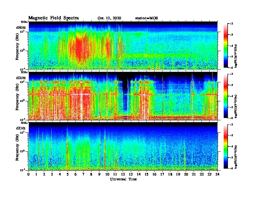Click the 'Magnetic Field Spectra' title
Screen dimensions: 259x200
click(x=54, y=18)
